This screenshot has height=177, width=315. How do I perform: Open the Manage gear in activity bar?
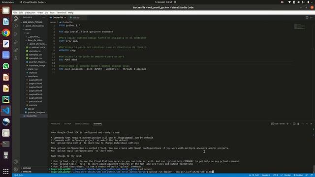click(16, 170)
